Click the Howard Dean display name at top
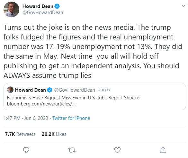188x158 pixels. click(x=38, y=6)
